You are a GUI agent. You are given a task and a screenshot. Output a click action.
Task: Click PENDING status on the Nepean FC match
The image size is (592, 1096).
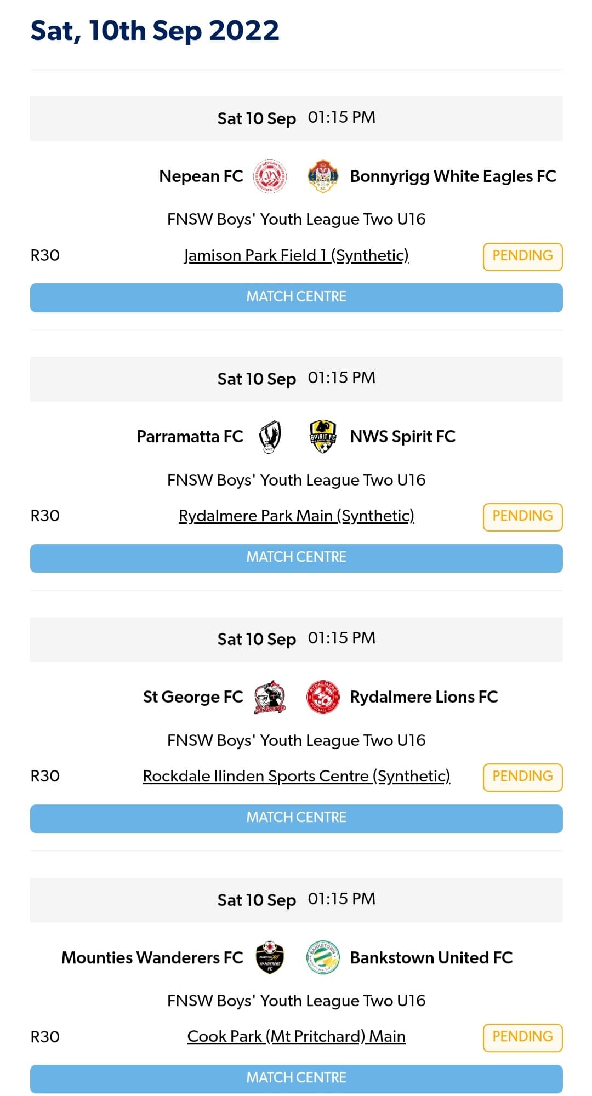click(522, 255)
